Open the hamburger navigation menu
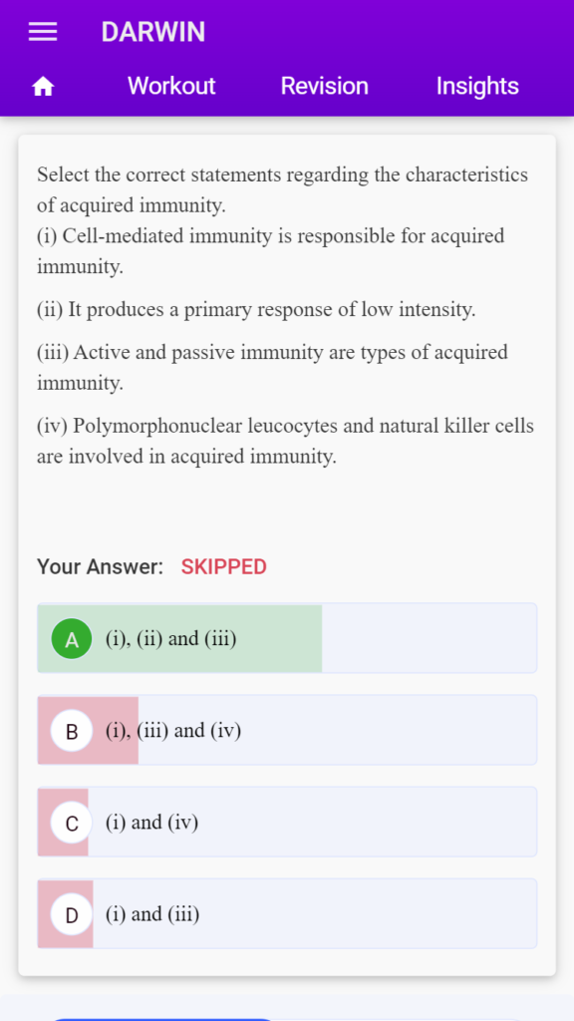Viewport: 574px width, 1021px height. (43, 32)
